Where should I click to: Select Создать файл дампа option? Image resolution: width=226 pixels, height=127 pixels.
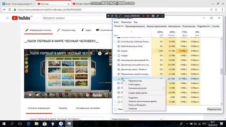click(144, 93)
